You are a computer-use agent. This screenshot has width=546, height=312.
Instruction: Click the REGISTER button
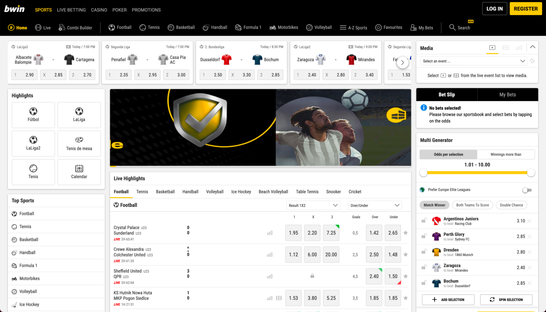pyautogui.click(x=526, y=9)
